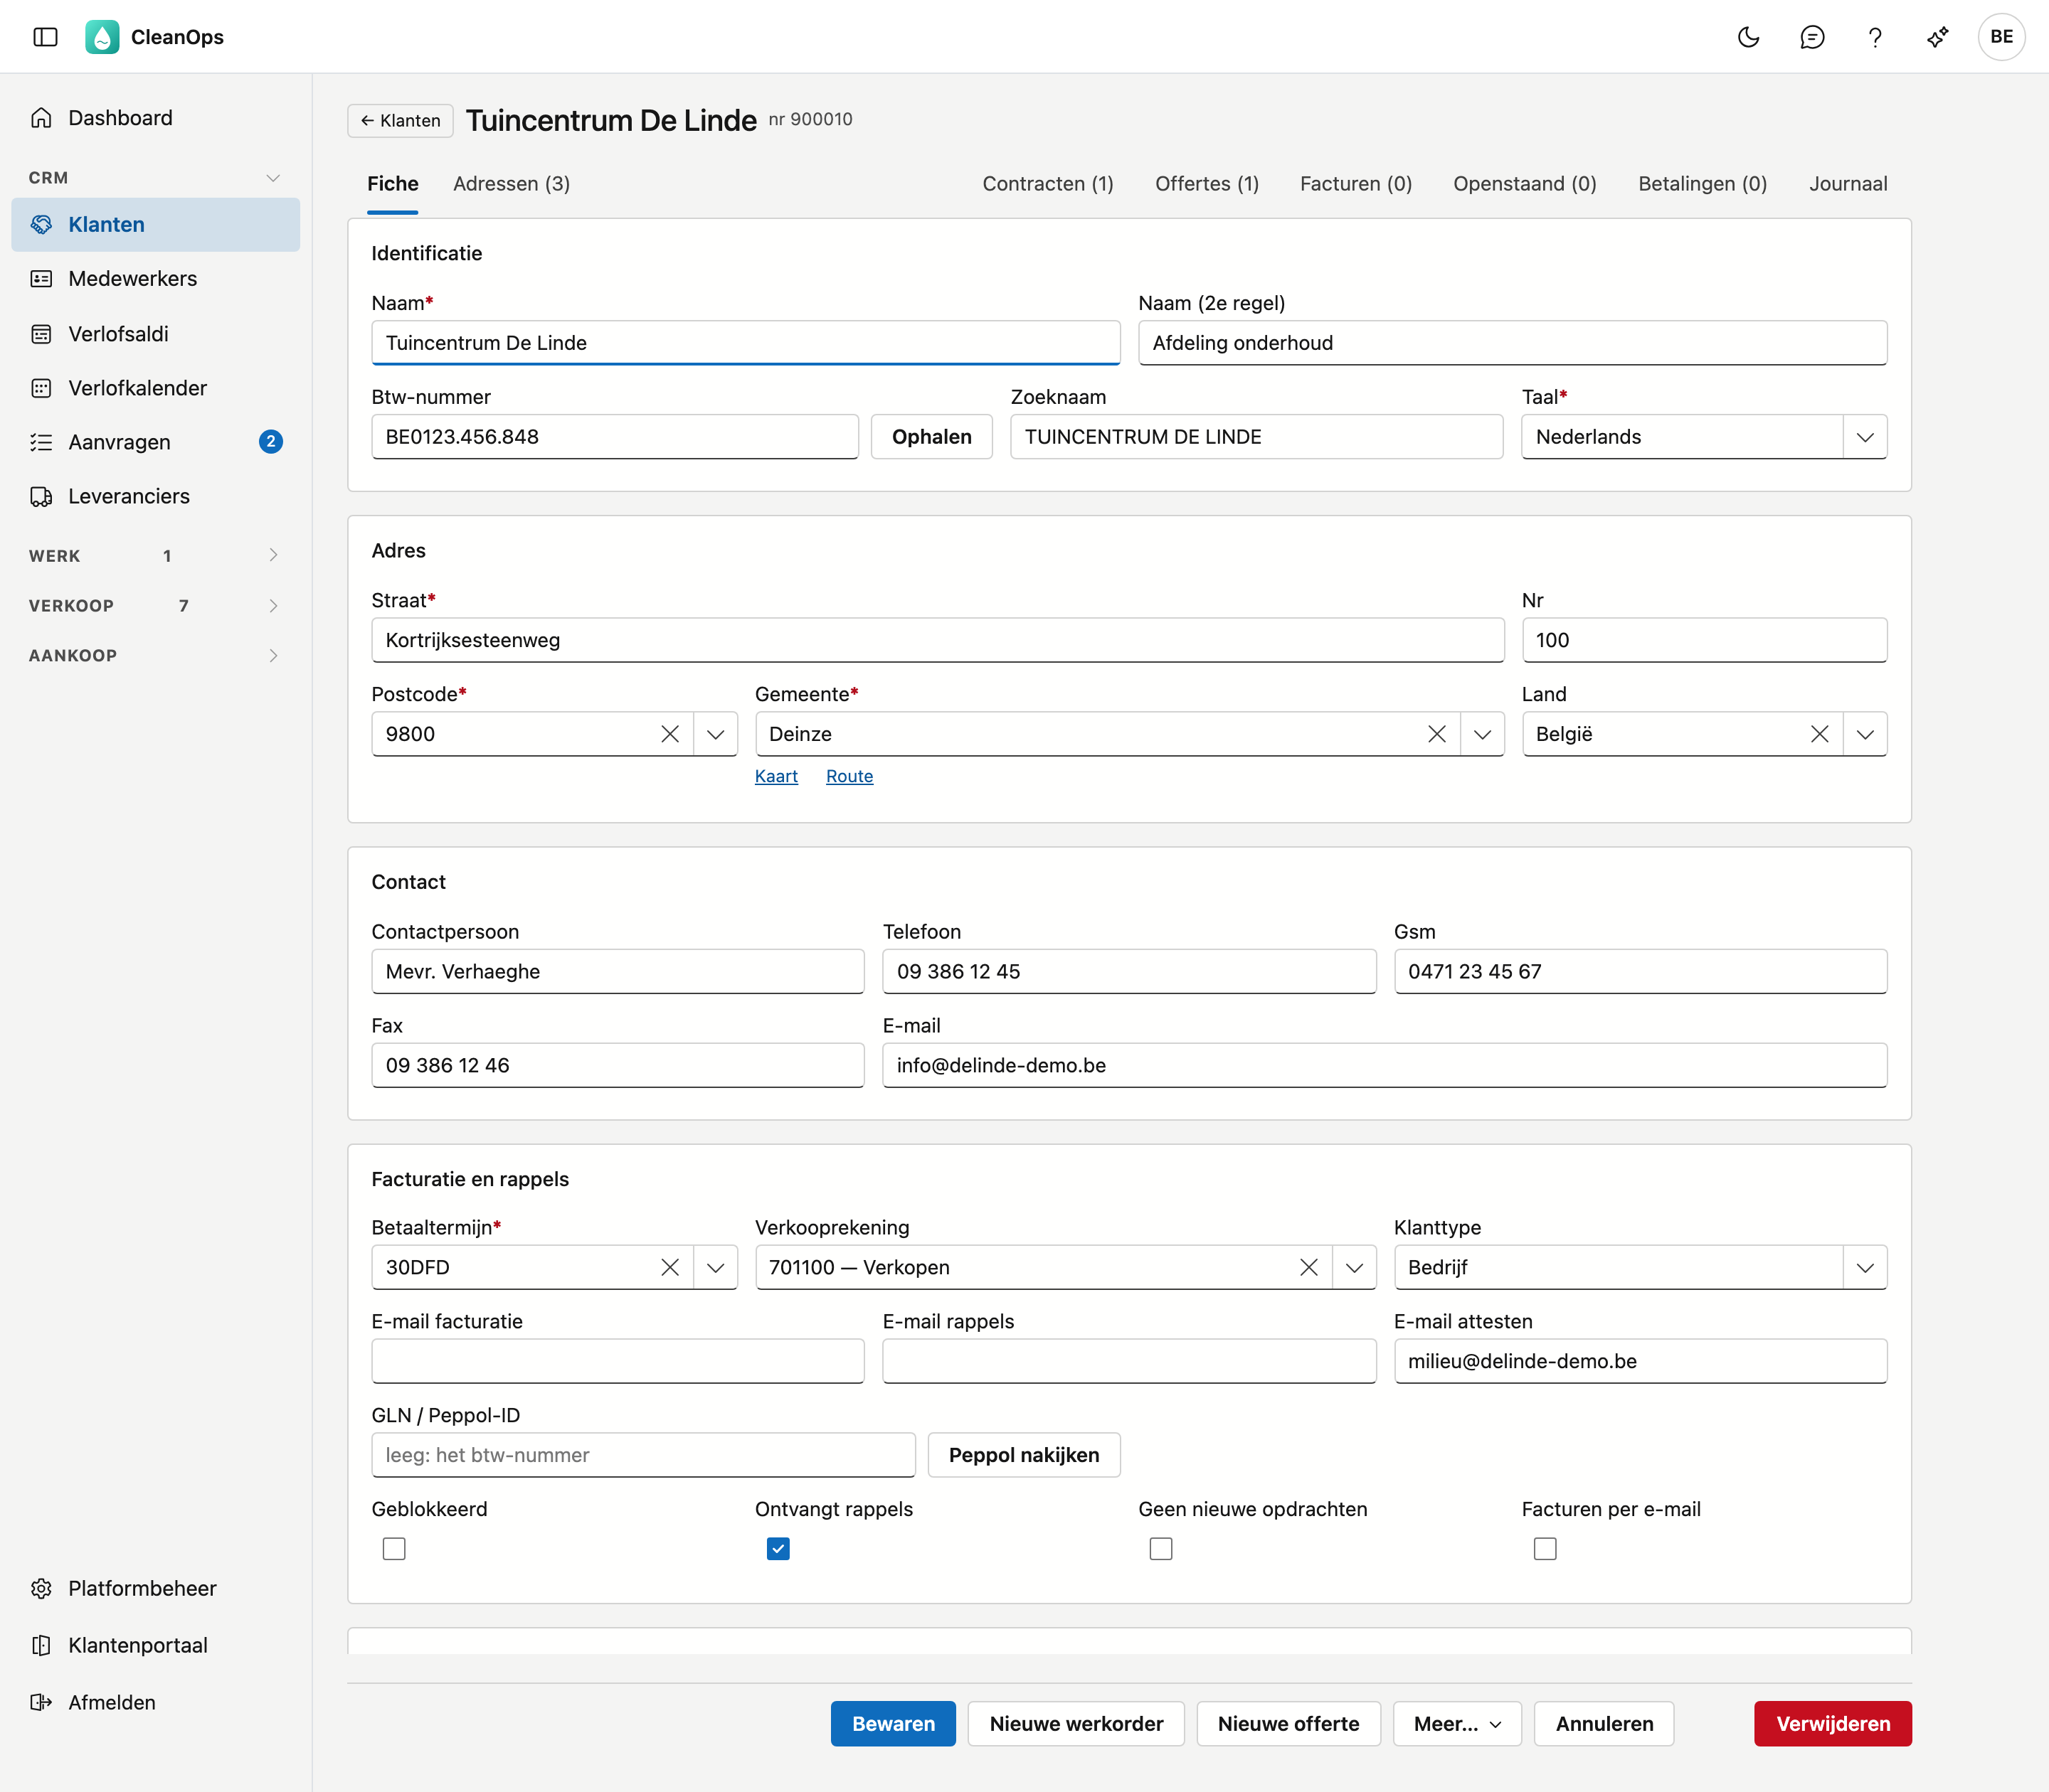Open the Kaart link
2049x1792 pixels.
tap(776, 776)
